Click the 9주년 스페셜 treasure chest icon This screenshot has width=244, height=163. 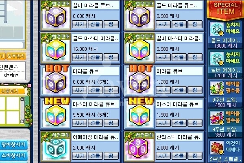217,148
